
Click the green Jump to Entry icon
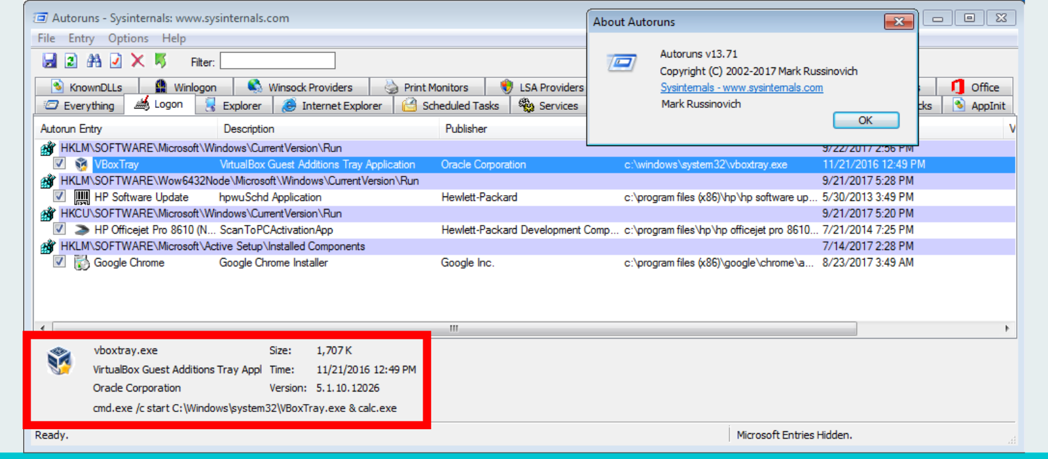coord(160,61)
